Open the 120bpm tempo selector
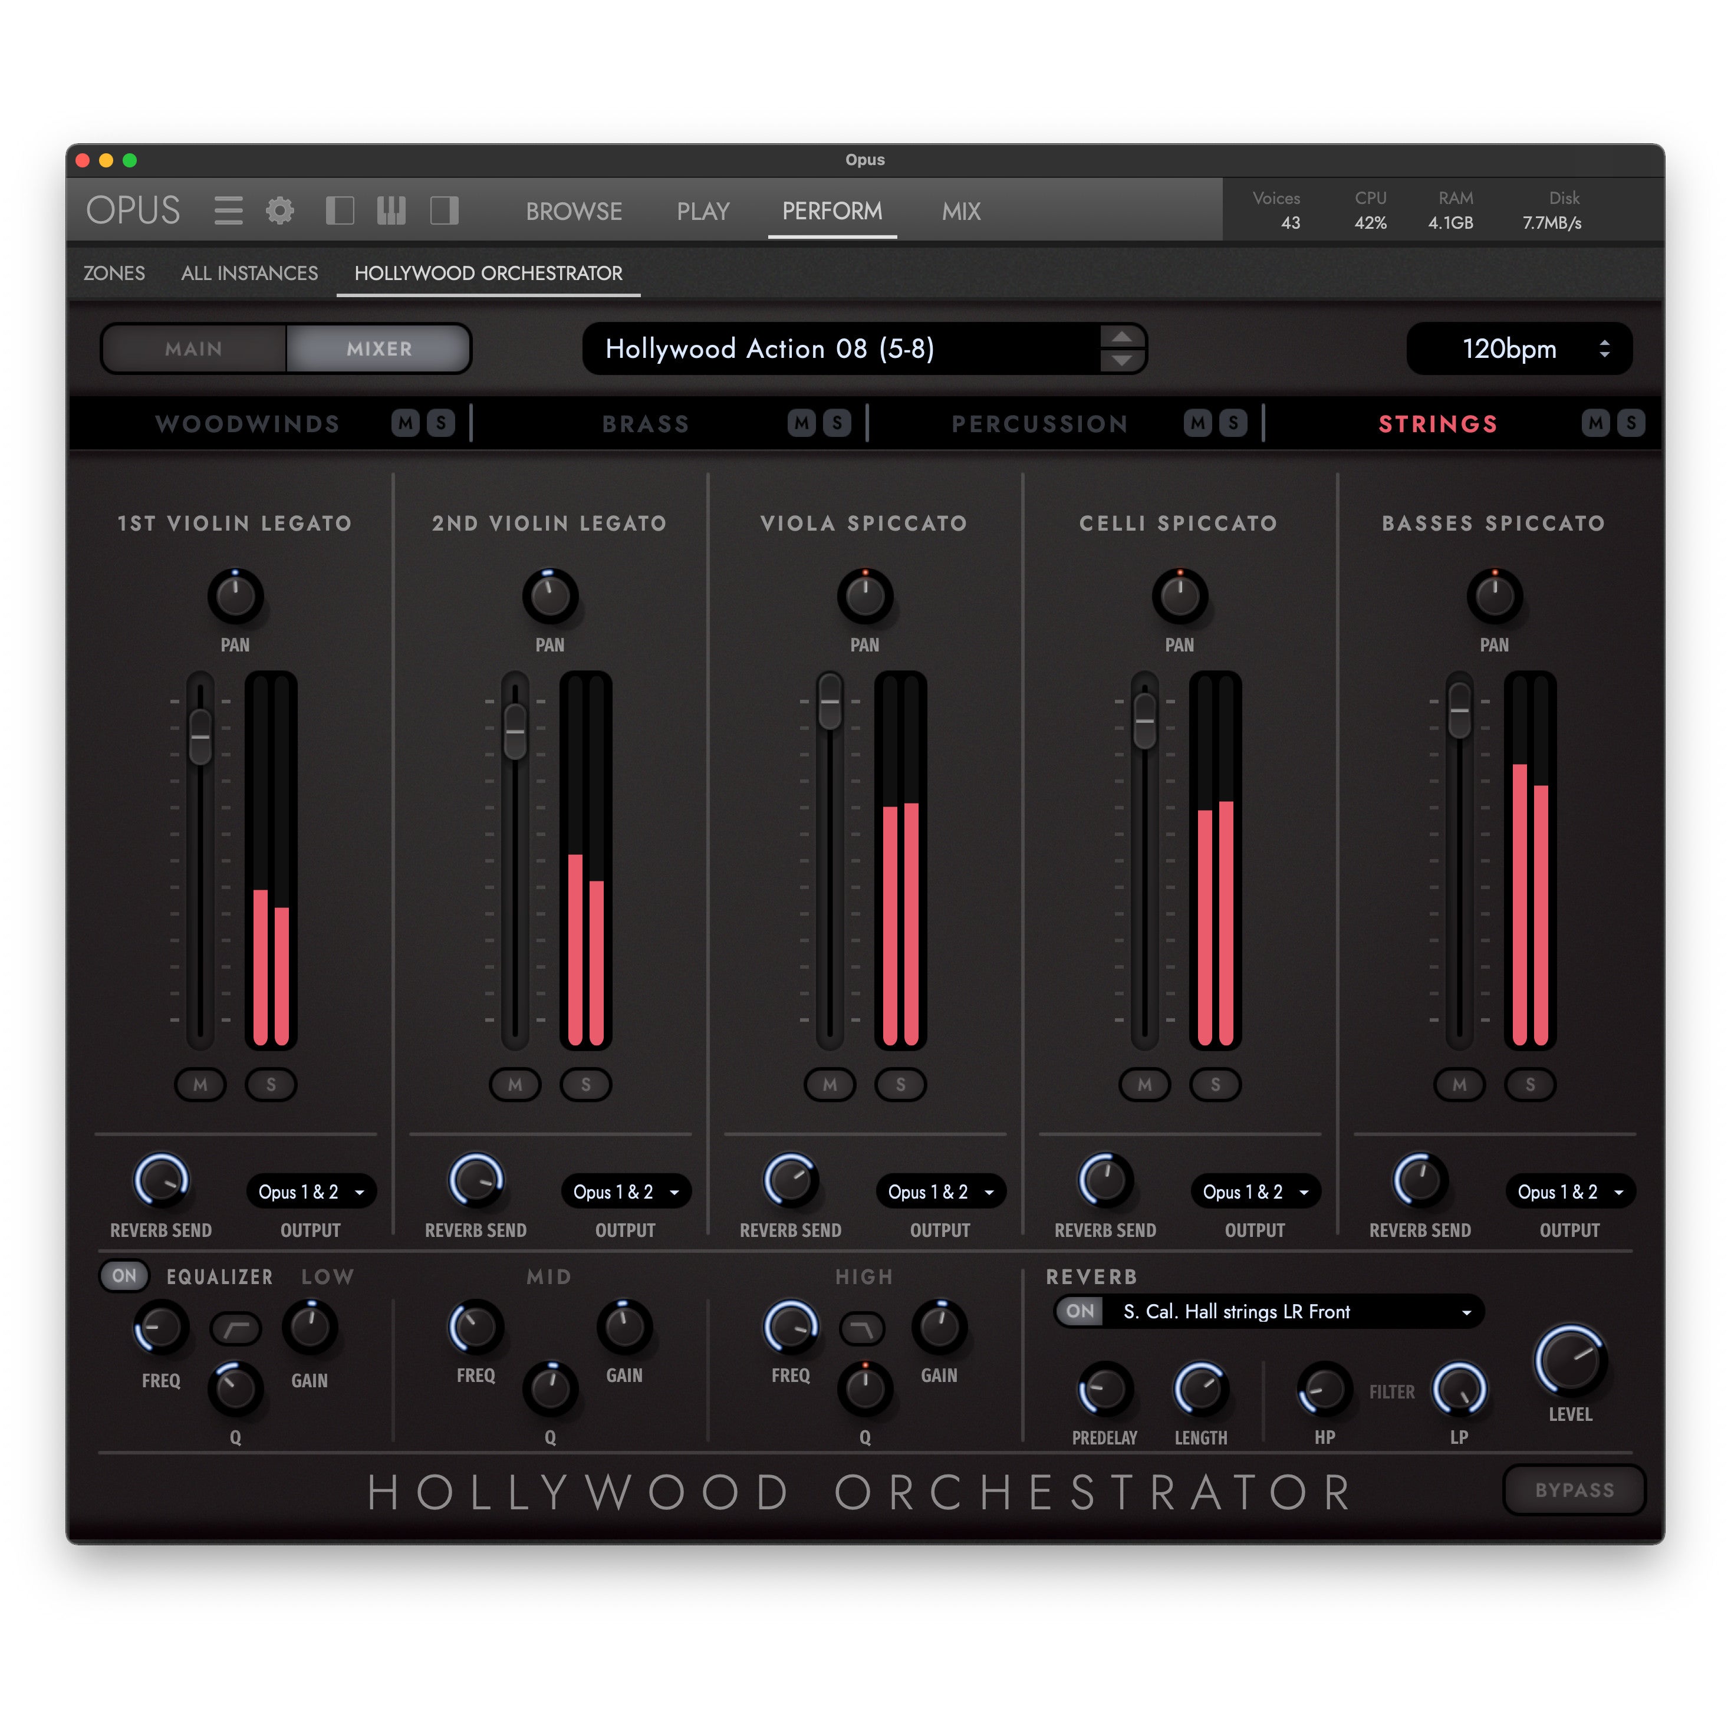This screenshot has width=1731, height=1731. click(1519, 348)
